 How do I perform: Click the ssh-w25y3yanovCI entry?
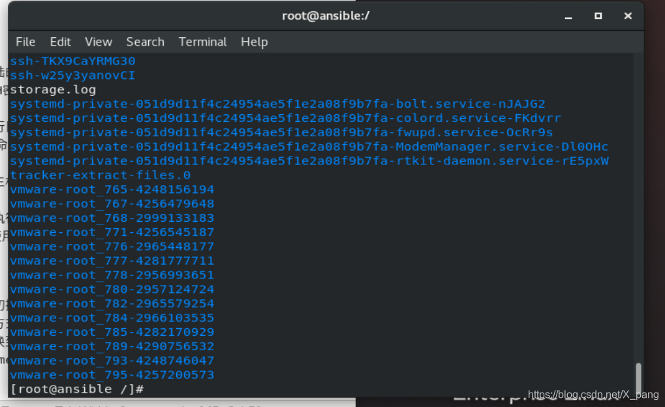coord(72,76)
